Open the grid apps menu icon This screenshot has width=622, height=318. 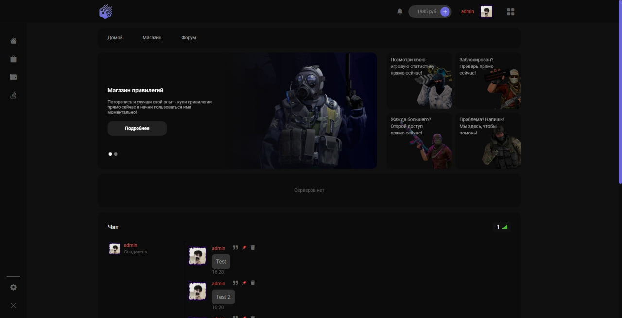pos(510,12)
